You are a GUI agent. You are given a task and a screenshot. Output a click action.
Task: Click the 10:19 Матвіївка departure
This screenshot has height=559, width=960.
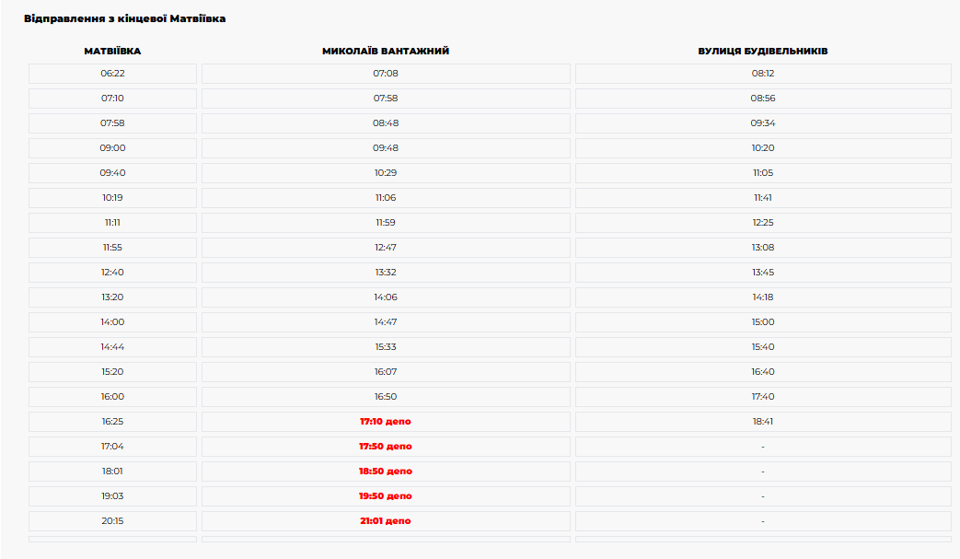tap(112, 198)
